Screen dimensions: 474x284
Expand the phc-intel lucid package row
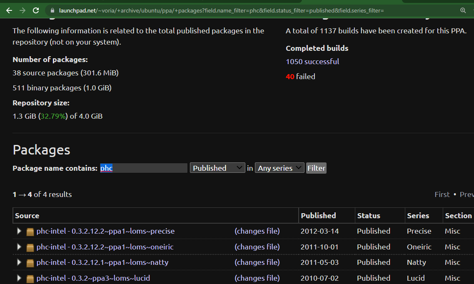(19, 278)
